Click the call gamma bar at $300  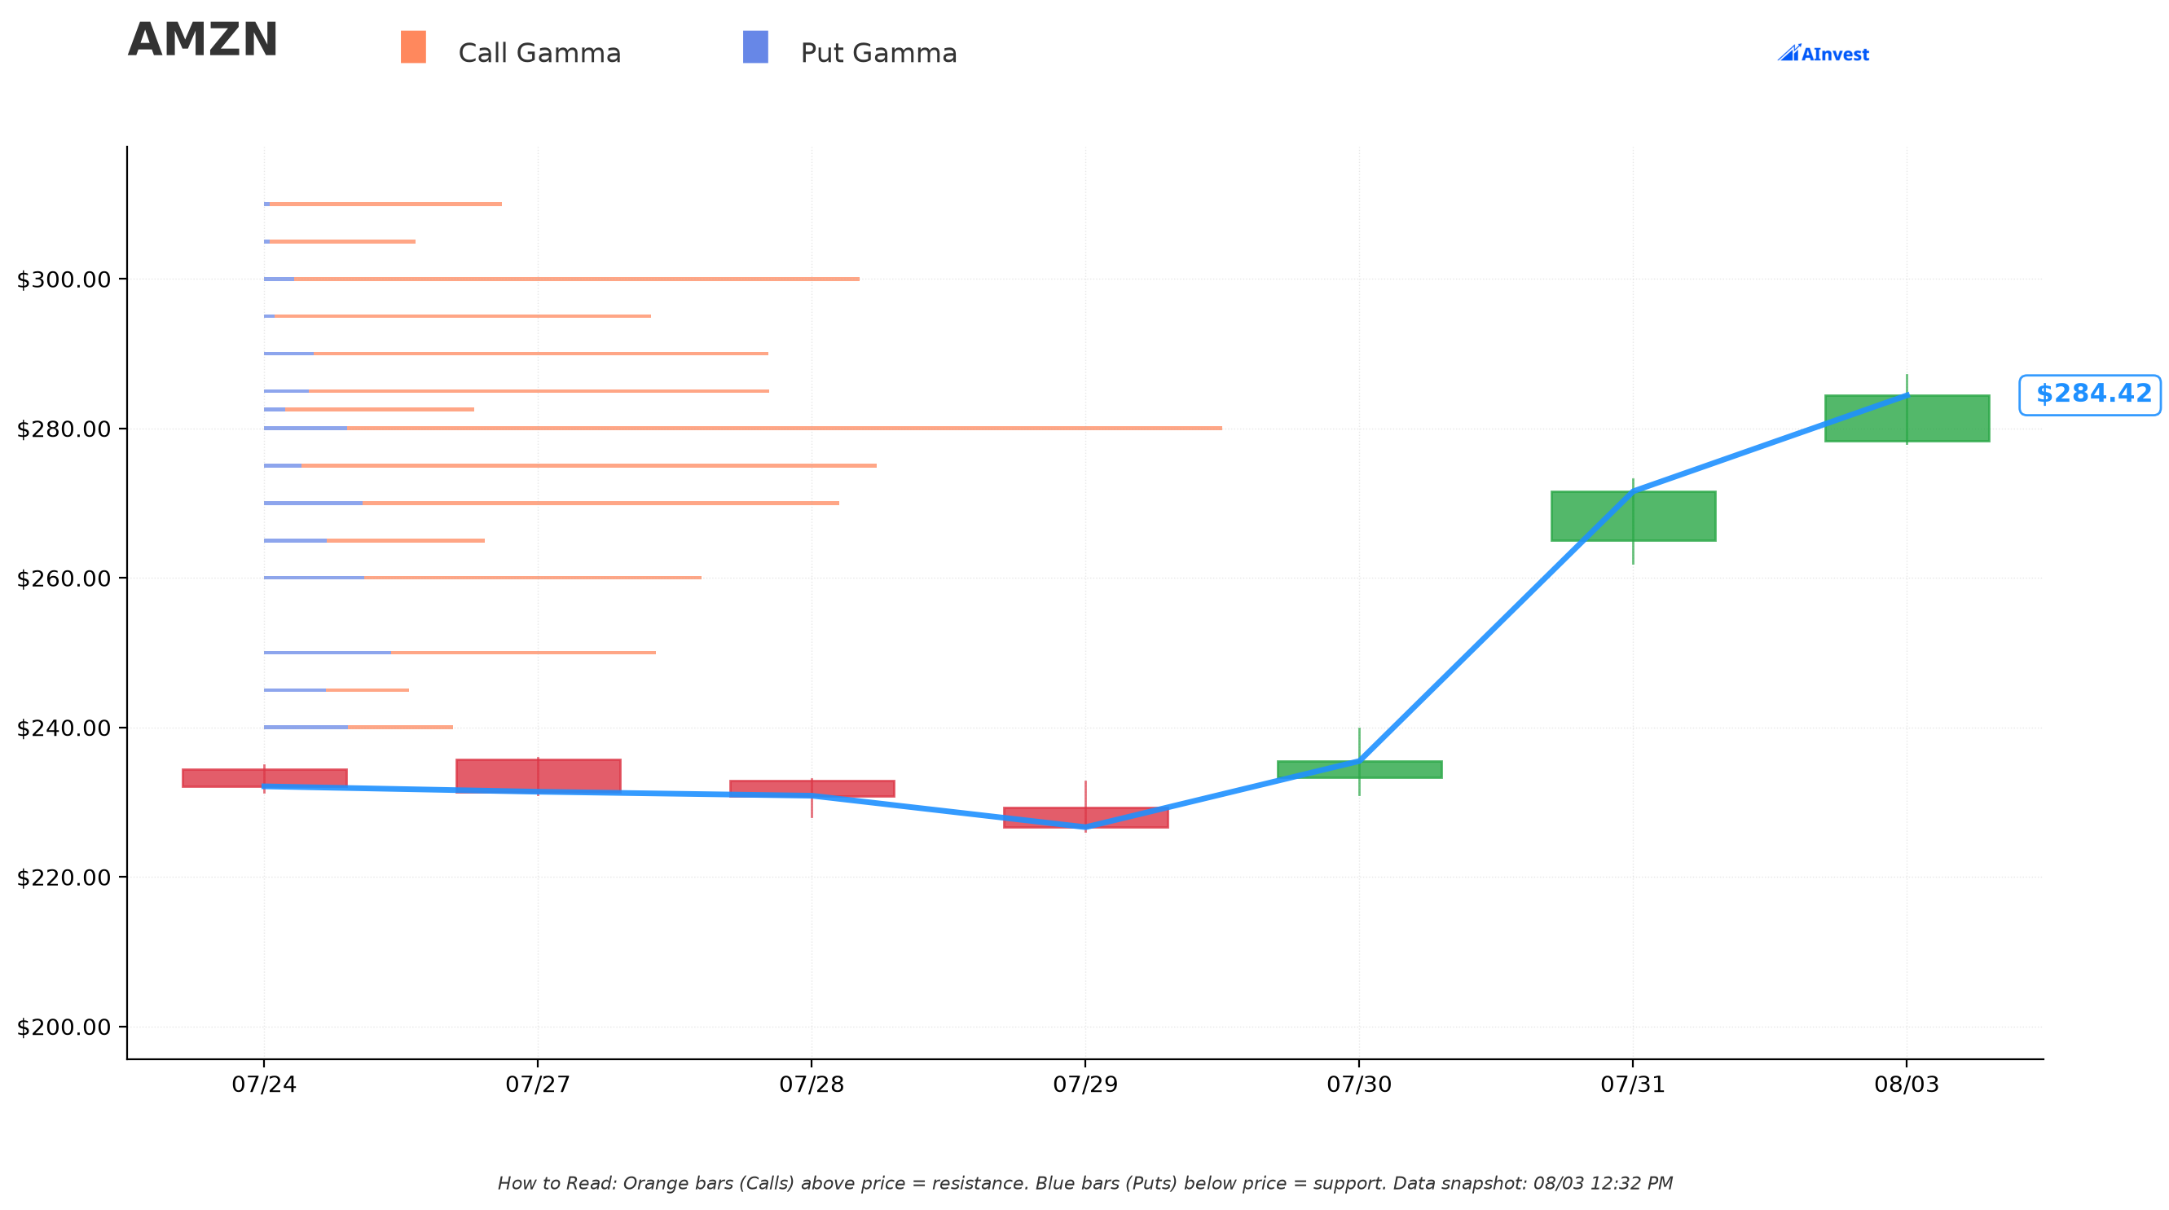(x=577, y=279)
